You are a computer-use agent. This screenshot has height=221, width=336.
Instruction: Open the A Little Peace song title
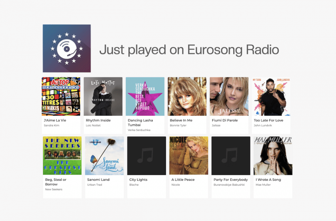pyautogui.click(x=183, y=180)
